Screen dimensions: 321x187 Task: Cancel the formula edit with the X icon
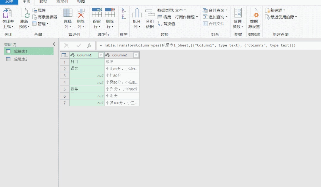tap(67, 45)
